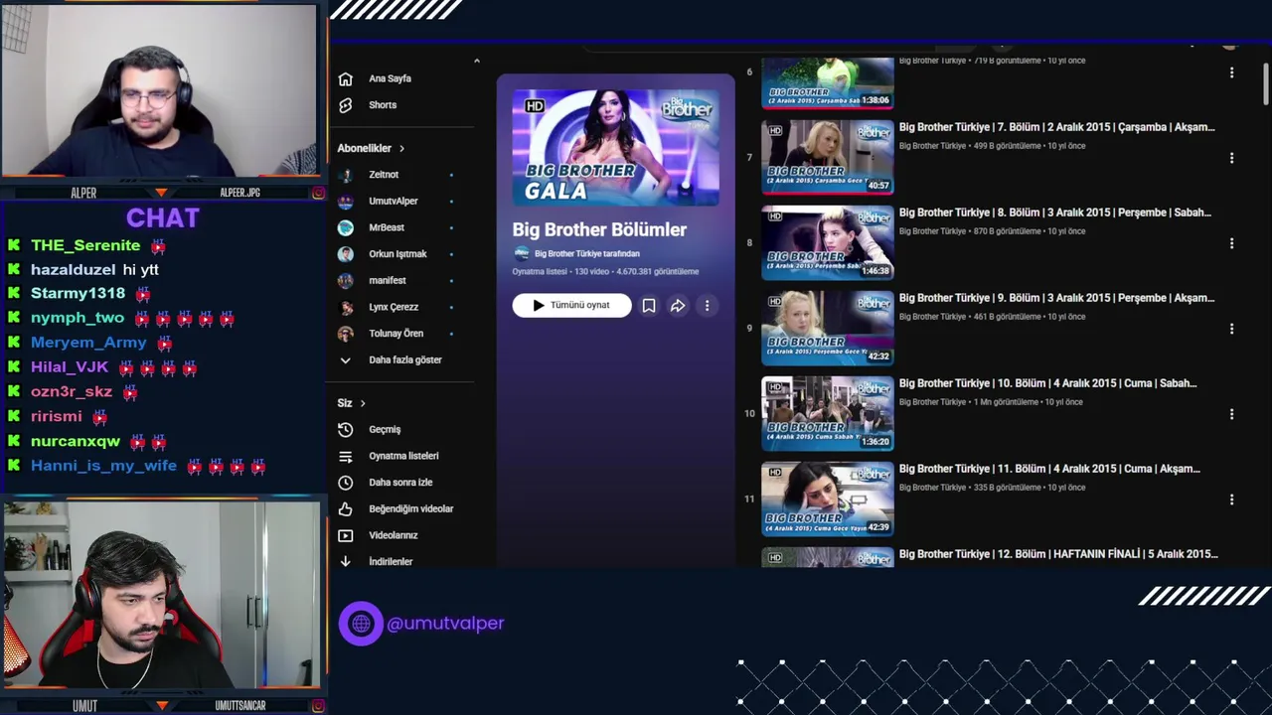Image resolution: width=1272 pixels, height=715 pixels.
Task: Open 9. Bölüm Perşembe Akşam title
Action: (x=1056, y=298)
